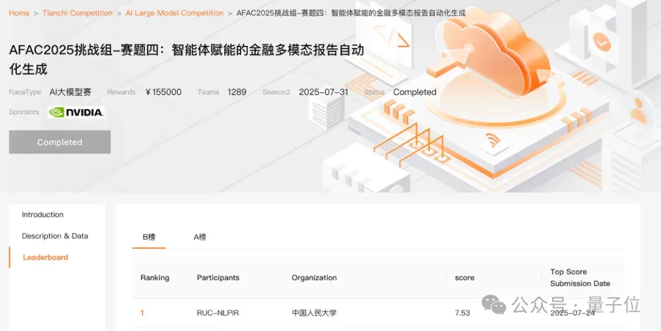
Task: Open the Introduction sidebar item
Action: coord(43,215)
